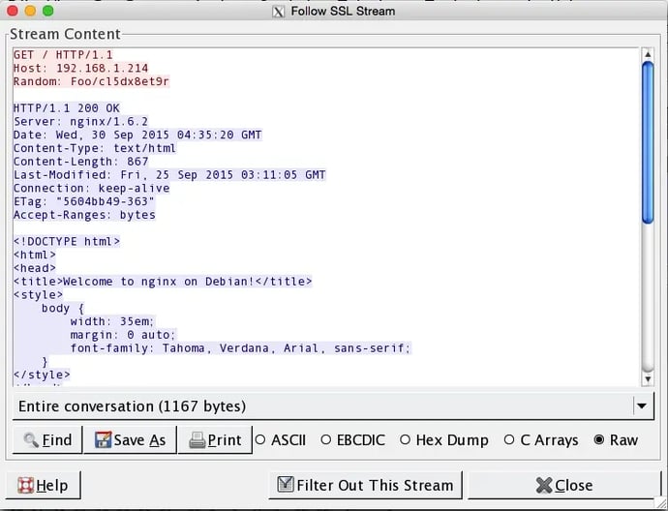
Task: Click the scrollbar down arrow
Action: pos(648,378)
